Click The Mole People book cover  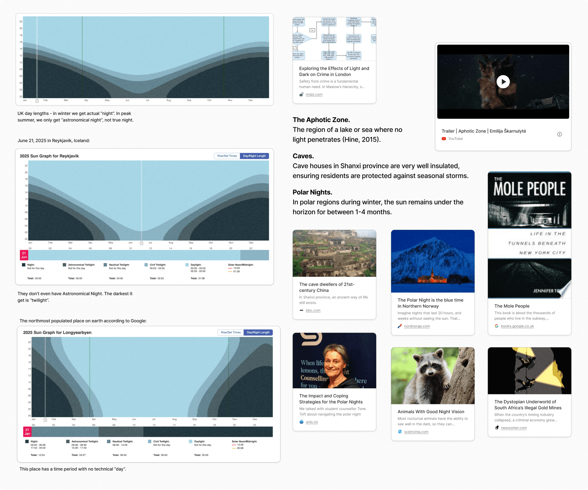529,235
